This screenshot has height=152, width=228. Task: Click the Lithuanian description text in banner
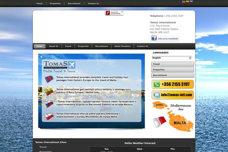(x=93, y=91)
